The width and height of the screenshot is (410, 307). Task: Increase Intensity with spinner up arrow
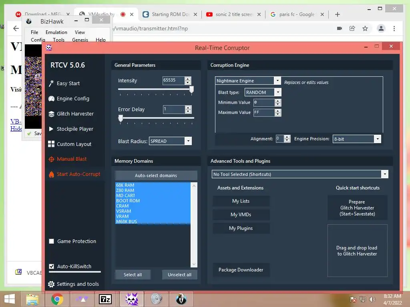point(188,79)
